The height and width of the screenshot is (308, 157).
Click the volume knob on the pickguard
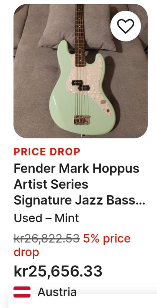coord(103,102)
